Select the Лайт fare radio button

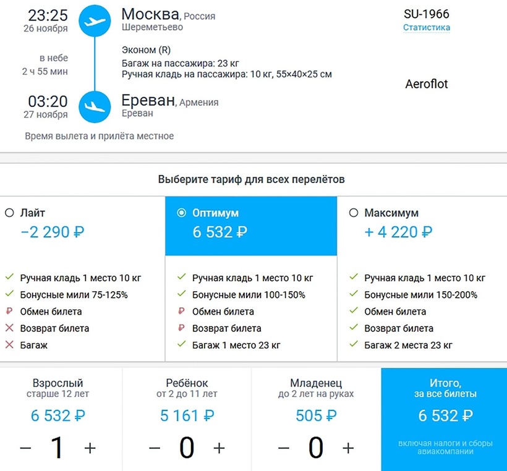click(x=9, y=213)
